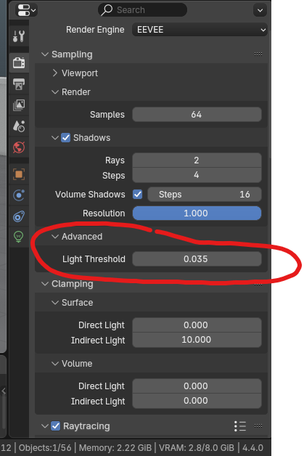This screenshot has width=304, height=456.
Task: Collapse the Volume subpanel
Action: pyautogui.click(x=55, y=364)
